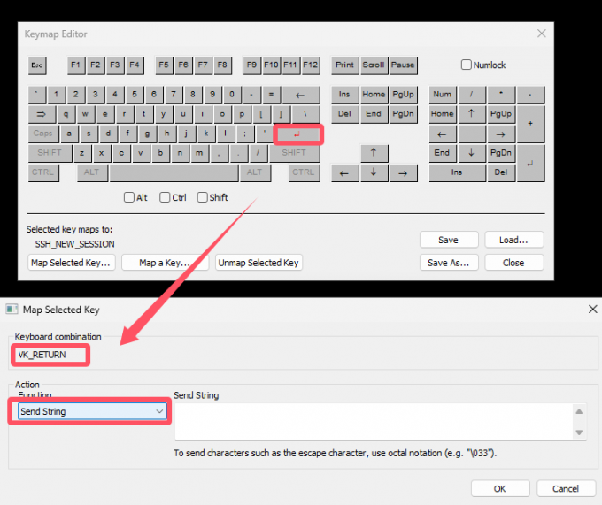
Task: Select the PgDn key in navigation cluster
Action: point(403,114)
